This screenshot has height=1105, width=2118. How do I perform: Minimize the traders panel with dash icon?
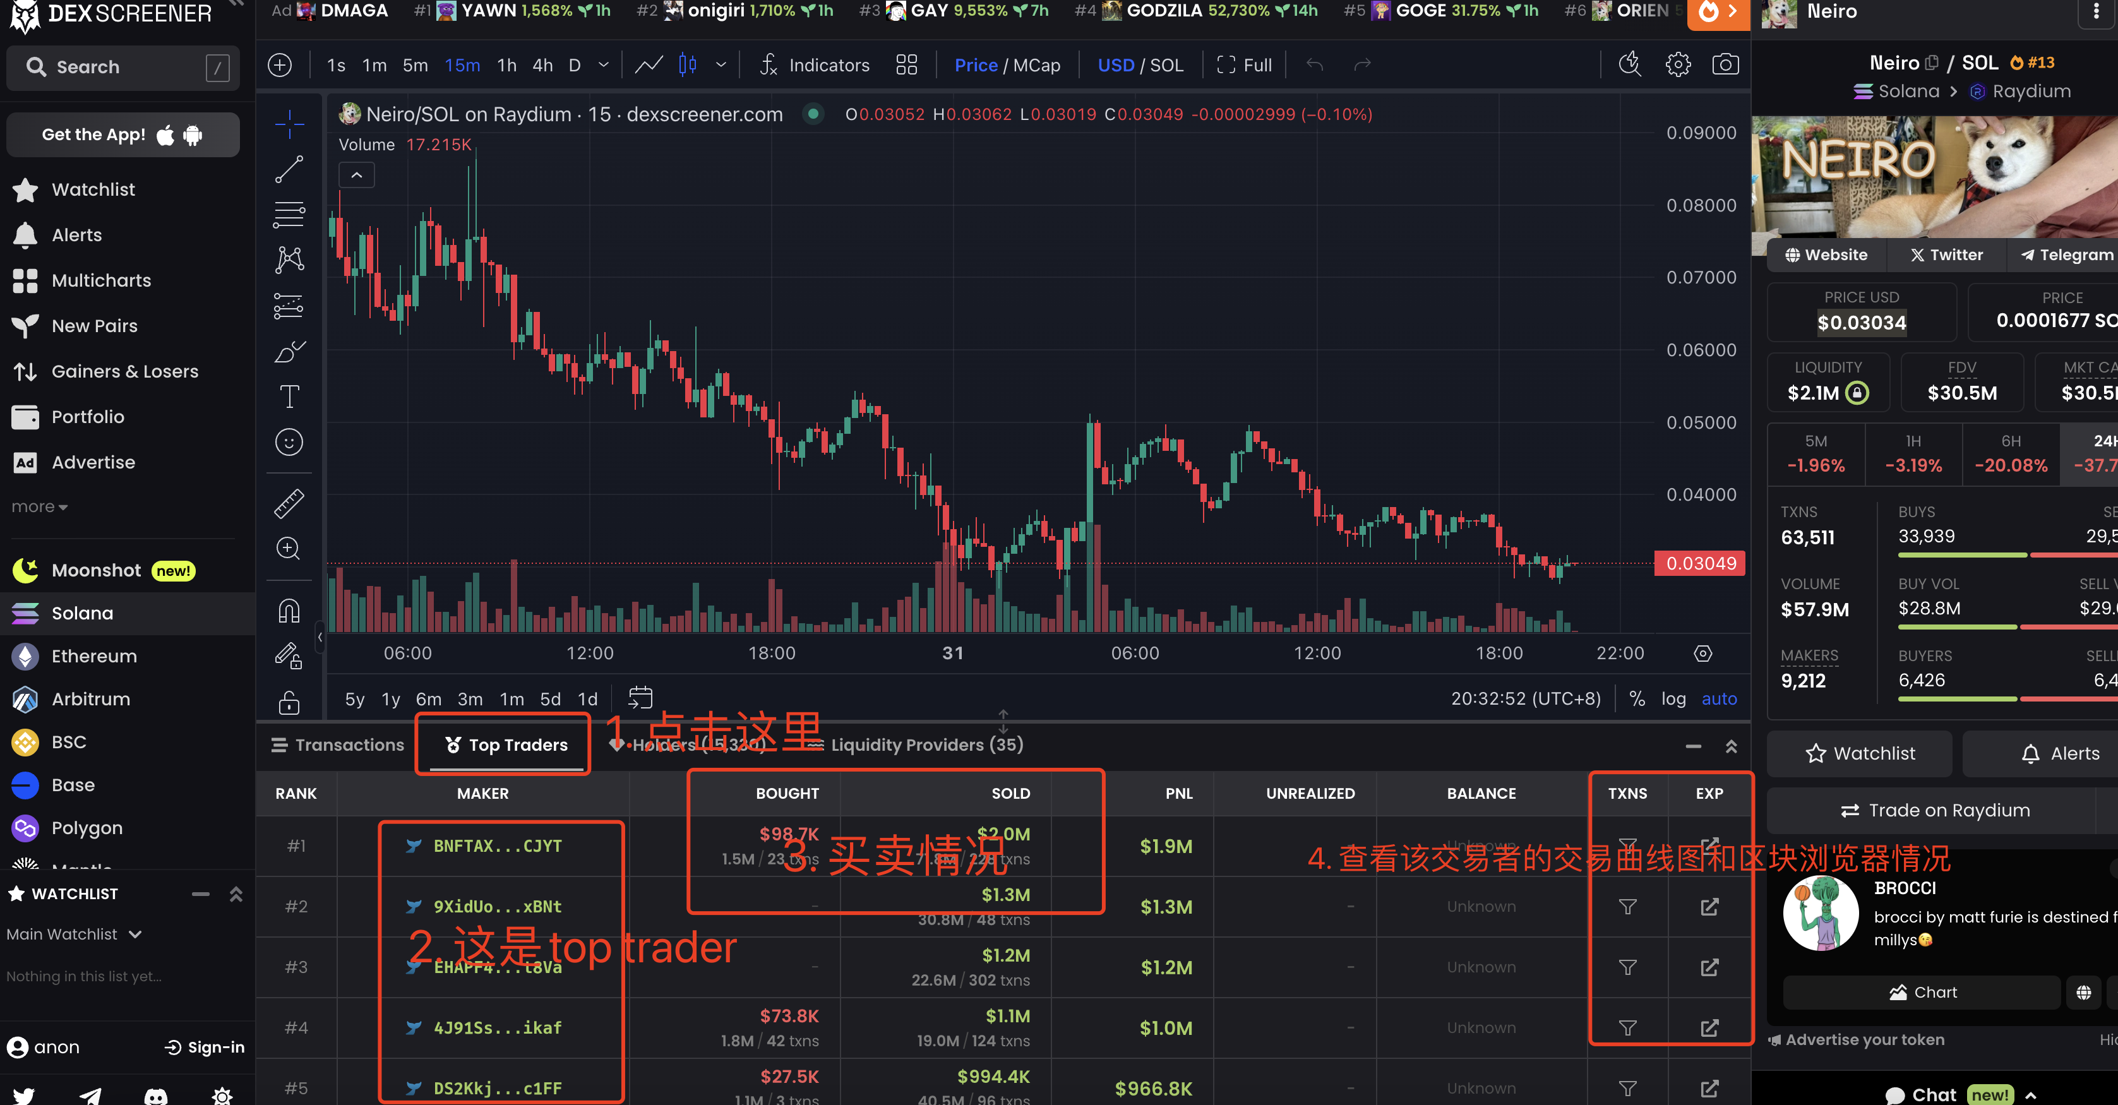(x=1693, y=746)
